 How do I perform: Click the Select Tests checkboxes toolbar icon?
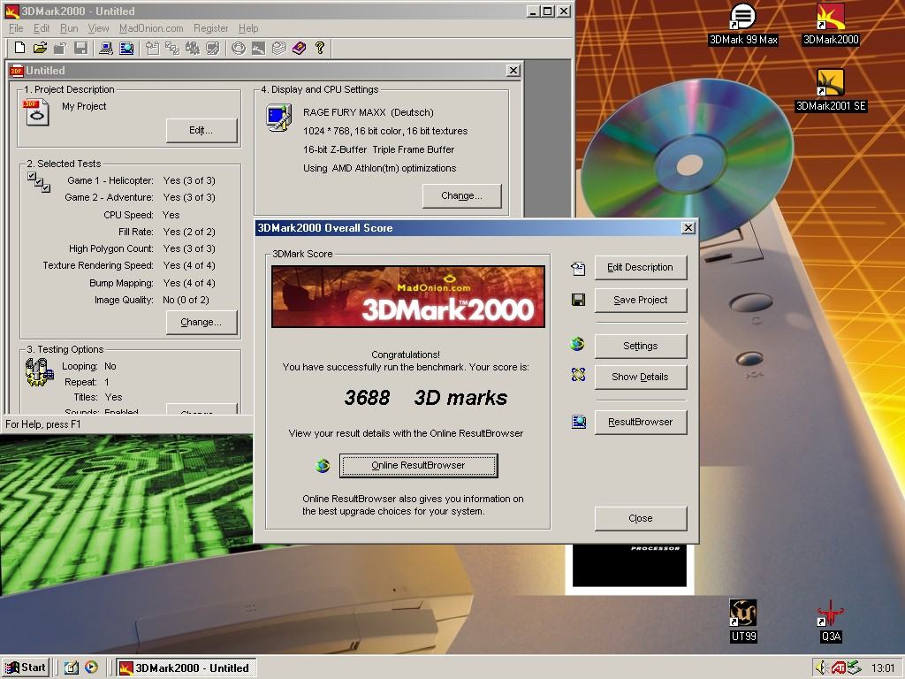[172, 48]
